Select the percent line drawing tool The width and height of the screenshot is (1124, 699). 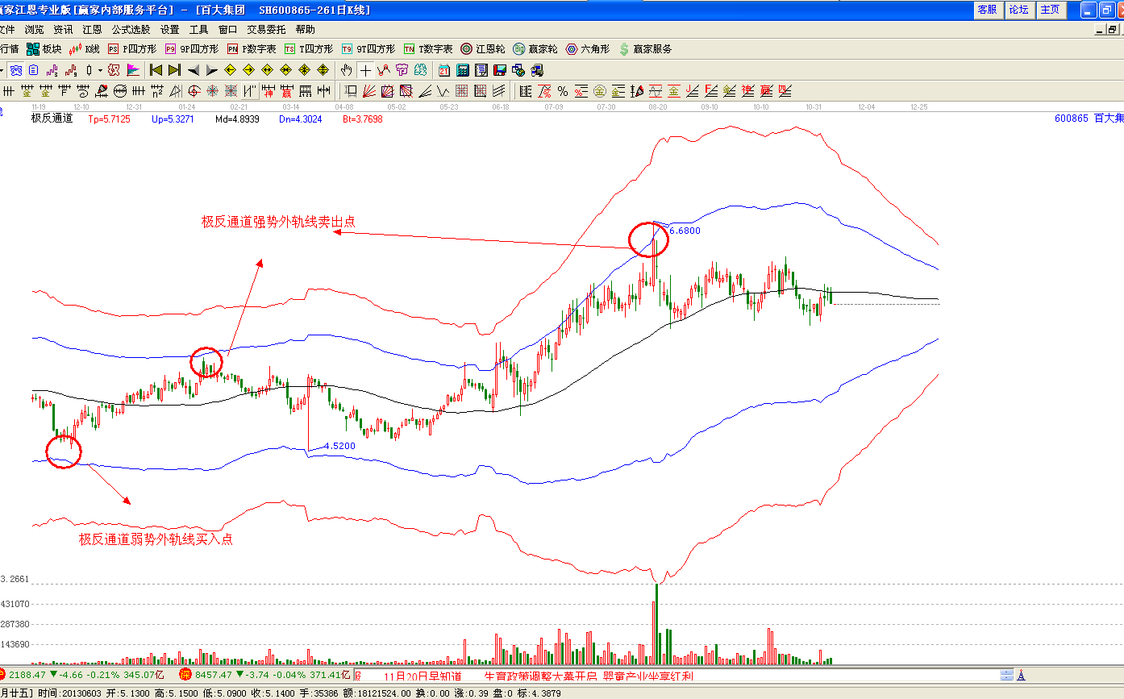coord(562,90)
